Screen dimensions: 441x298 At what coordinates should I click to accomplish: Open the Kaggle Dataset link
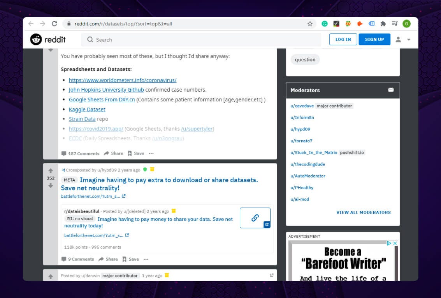tap(87, 109)
